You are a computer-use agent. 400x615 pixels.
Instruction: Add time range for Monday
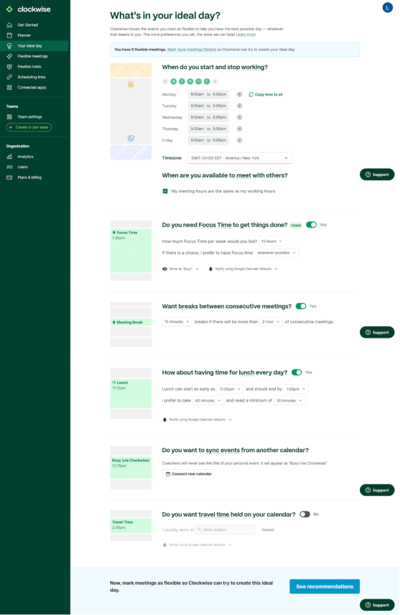coord(240,95)
